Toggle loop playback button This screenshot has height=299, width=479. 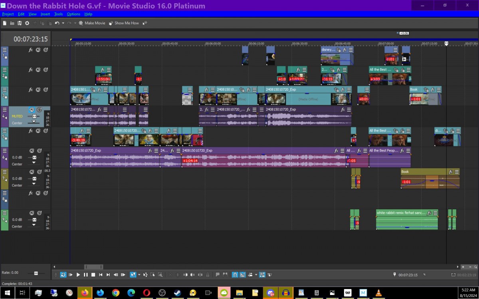pyautogui.click(x=63, y=275)
